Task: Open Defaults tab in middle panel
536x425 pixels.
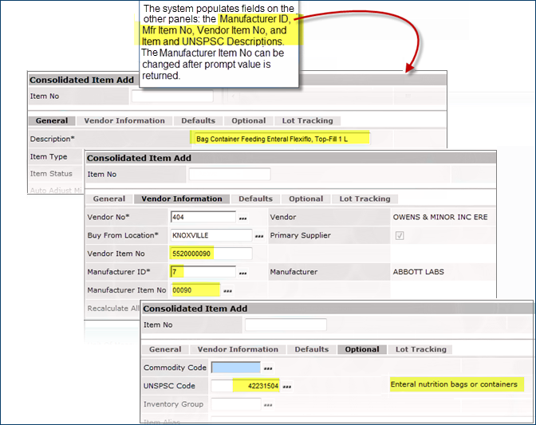Action: 255,199
